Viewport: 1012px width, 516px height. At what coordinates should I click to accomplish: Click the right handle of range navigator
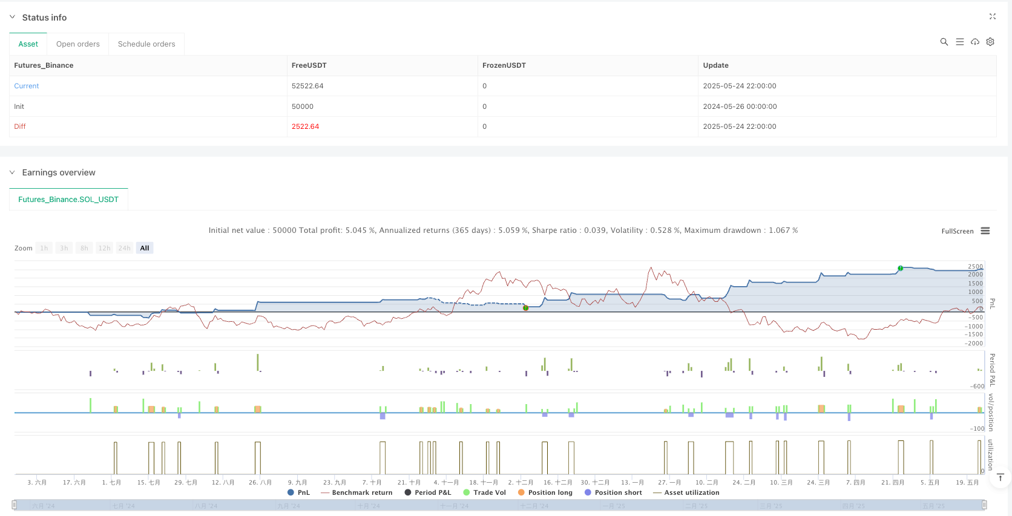[984, 505]
